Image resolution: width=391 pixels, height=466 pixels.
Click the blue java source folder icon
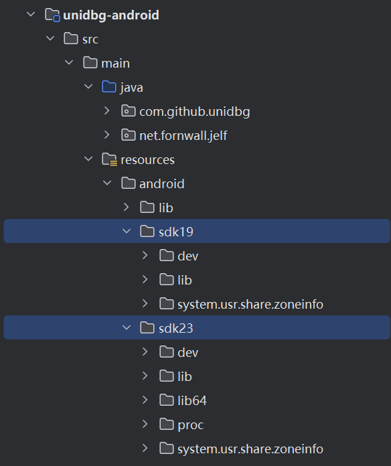(109, 87)
